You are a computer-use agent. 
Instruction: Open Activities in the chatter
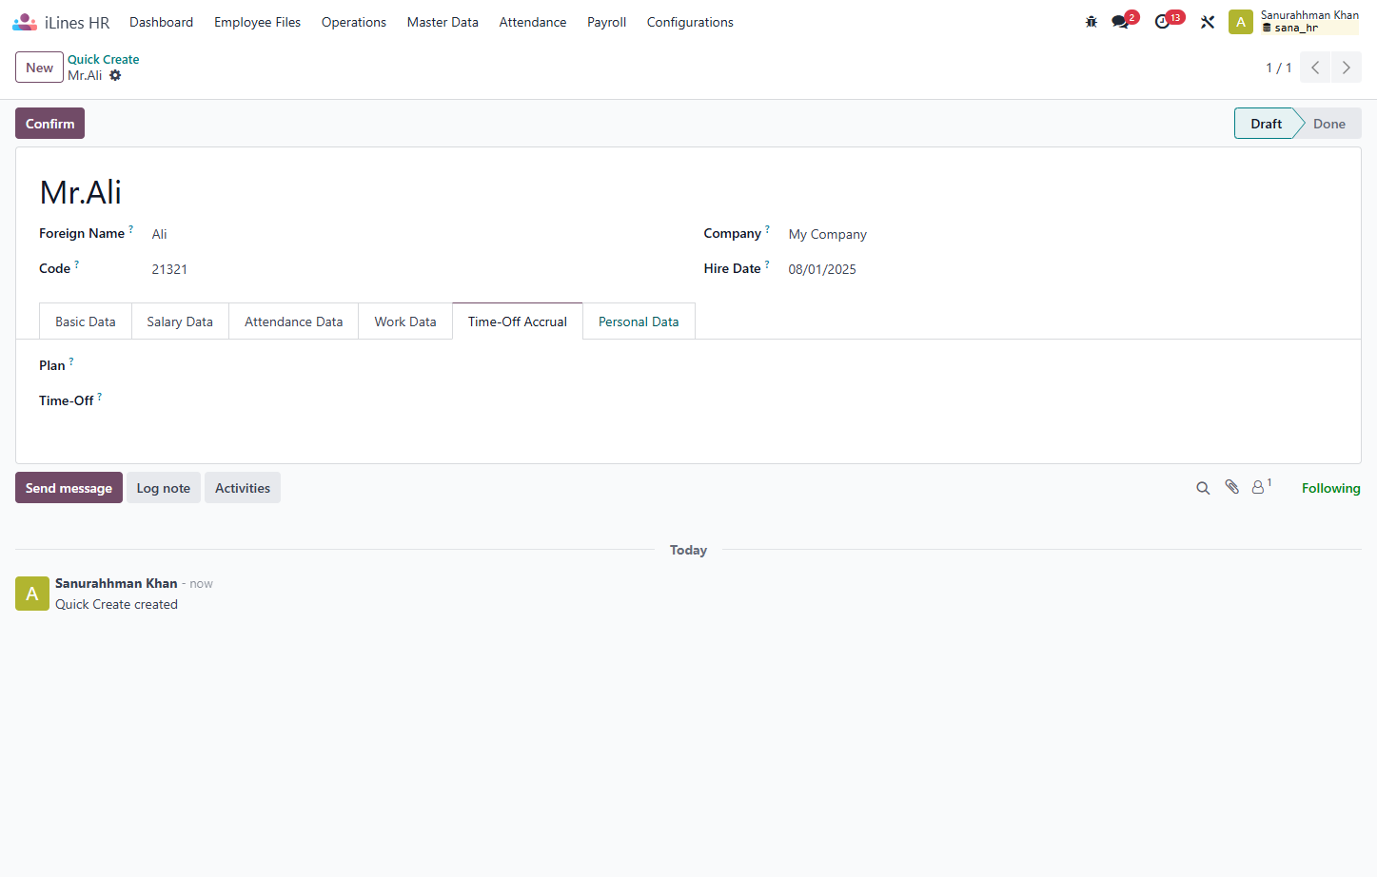pyautogui.click(x=243, y=488)
